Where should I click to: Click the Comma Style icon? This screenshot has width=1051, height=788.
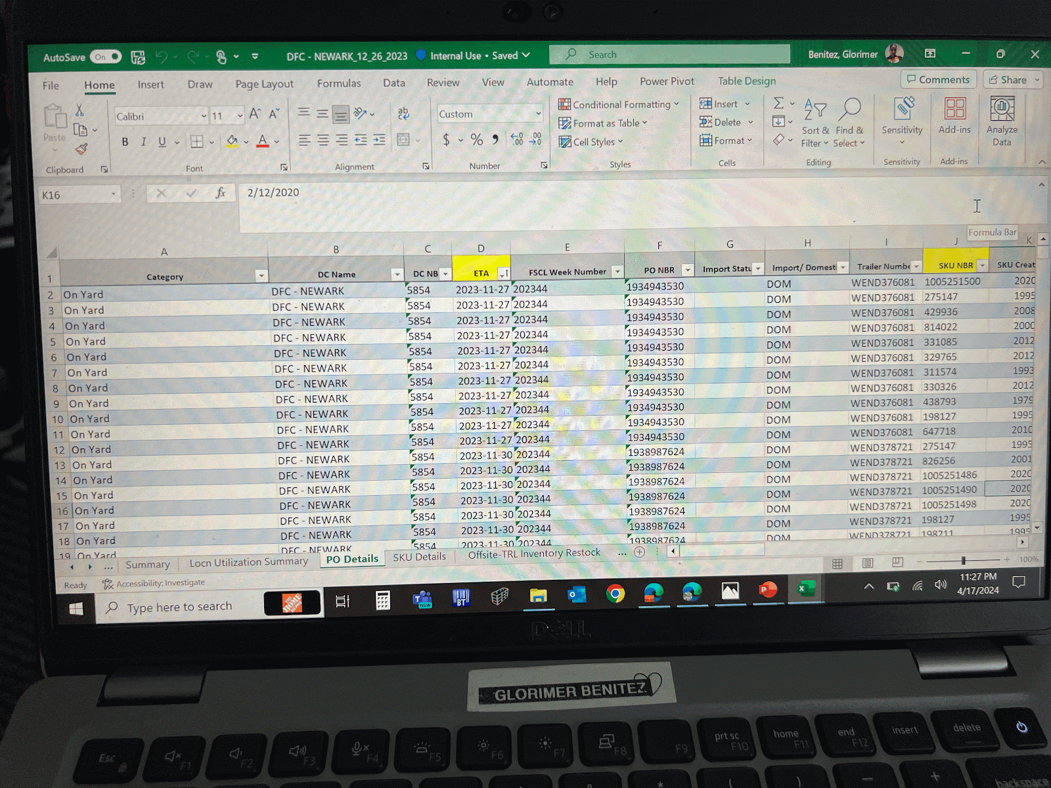(x=495, y=139)
